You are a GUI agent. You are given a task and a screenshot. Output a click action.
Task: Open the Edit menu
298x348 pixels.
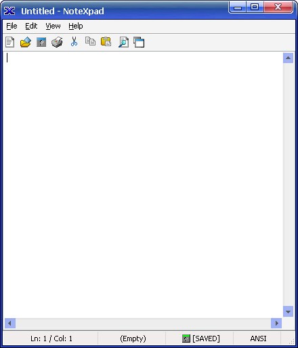(x=31, y=26)
